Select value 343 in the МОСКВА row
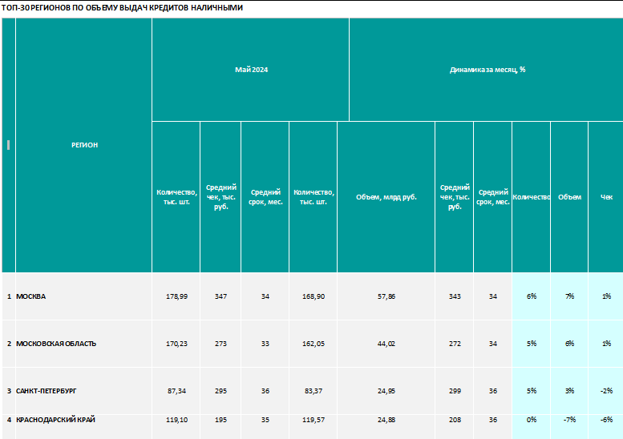The height and width of the screenshot is (439, 623). coord(455,296)
